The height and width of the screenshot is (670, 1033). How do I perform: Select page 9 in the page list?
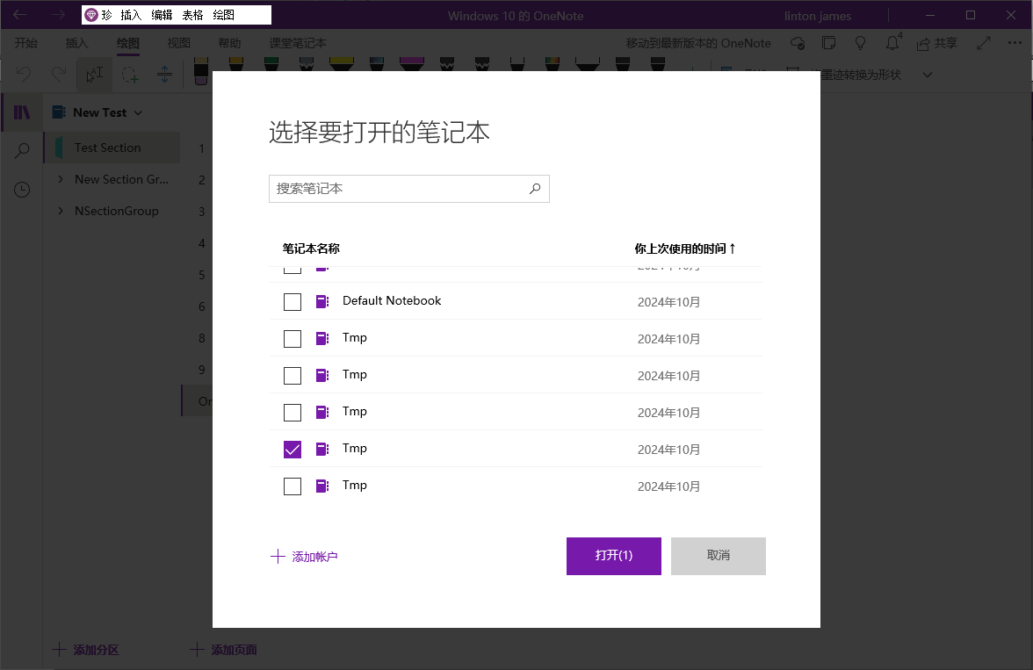[x=202, y=370]
